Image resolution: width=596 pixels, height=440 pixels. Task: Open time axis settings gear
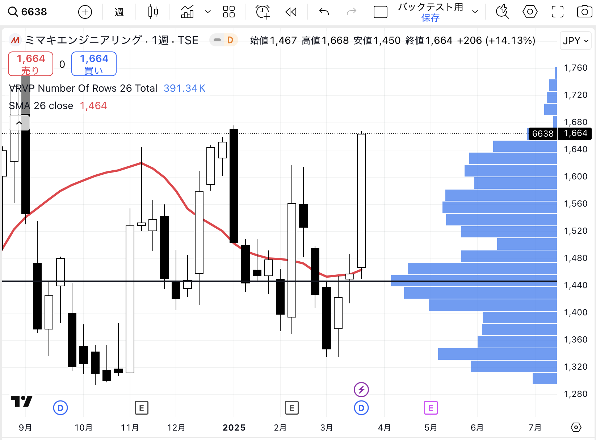(x=576, y=427)
